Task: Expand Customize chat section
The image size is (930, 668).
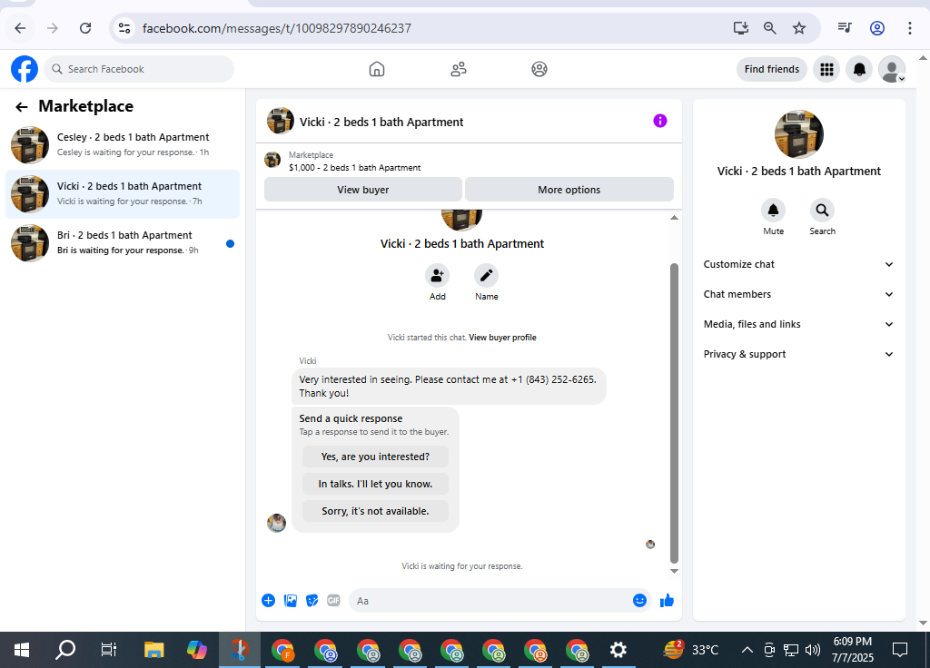Action: pos(798,264)
